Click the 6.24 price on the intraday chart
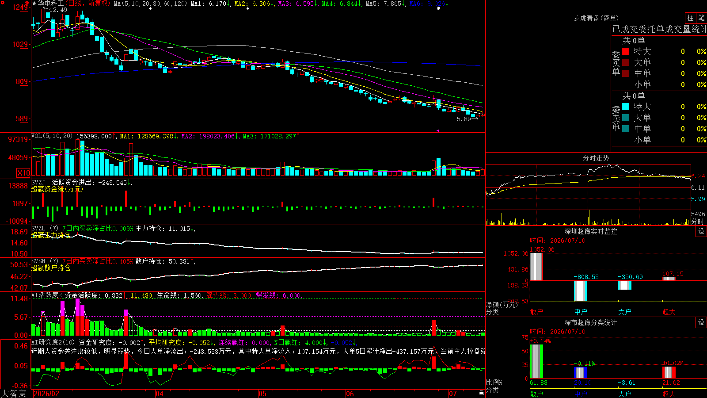Image resolution: width=707 pixels, height=398 pixels. (x=698, y=176)
